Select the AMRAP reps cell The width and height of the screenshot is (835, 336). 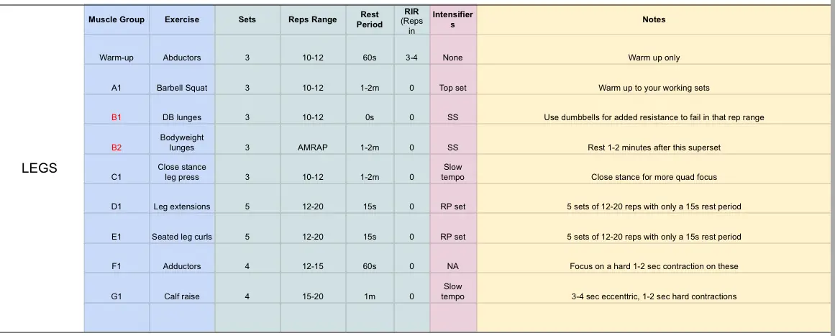tap(313, 147)
